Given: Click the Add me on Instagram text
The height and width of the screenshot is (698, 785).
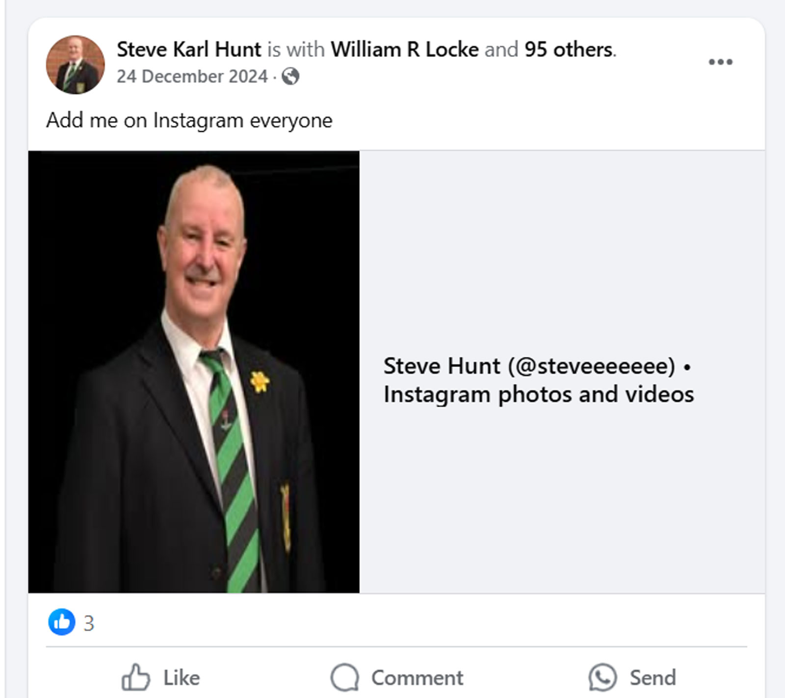Looking at the screenshot, I should click(x=189, y=120).
